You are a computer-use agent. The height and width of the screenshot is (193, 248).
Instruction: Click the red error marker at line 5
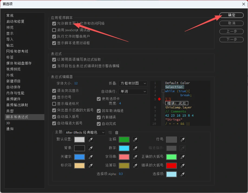pyautogui.click(x=160, y=99)
